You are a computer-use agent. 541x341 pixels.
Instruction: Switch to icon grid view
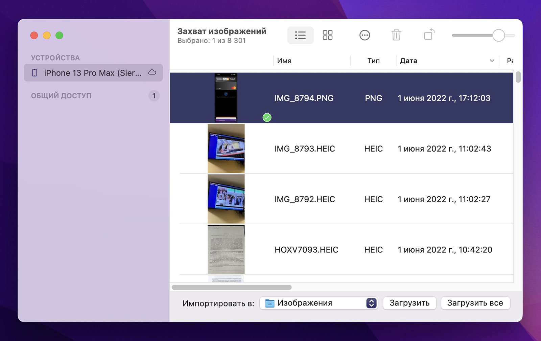[327, 35]
